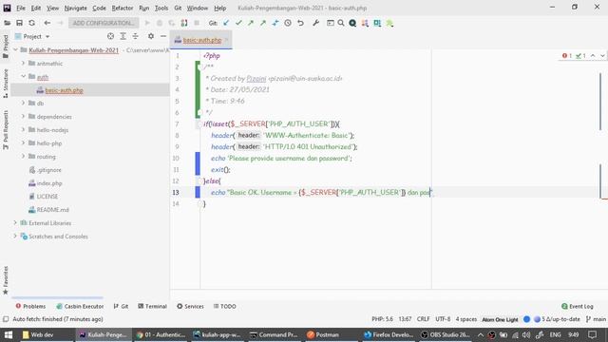Toggle the Structure side panel
This screenshot has width=608, height=342.
[x=6, y=83]
